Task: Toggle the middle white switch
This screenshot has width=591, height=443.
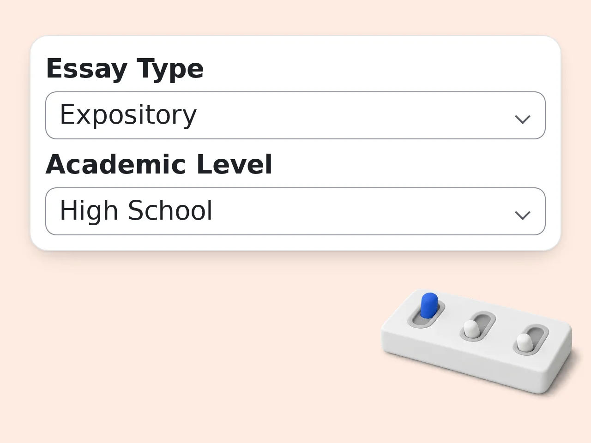Action: [471, 329]
